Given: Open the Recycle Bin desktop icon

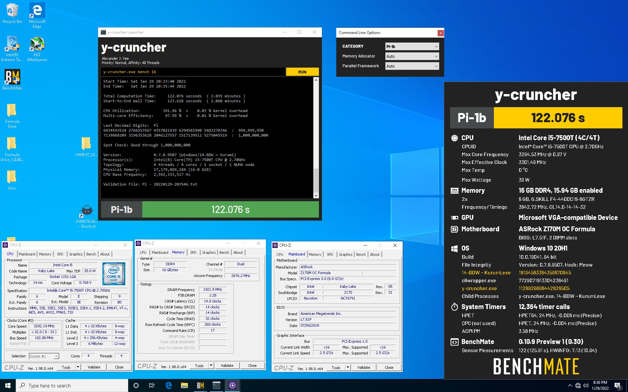Looking at the screenshot, I should [x=12, y=13].
